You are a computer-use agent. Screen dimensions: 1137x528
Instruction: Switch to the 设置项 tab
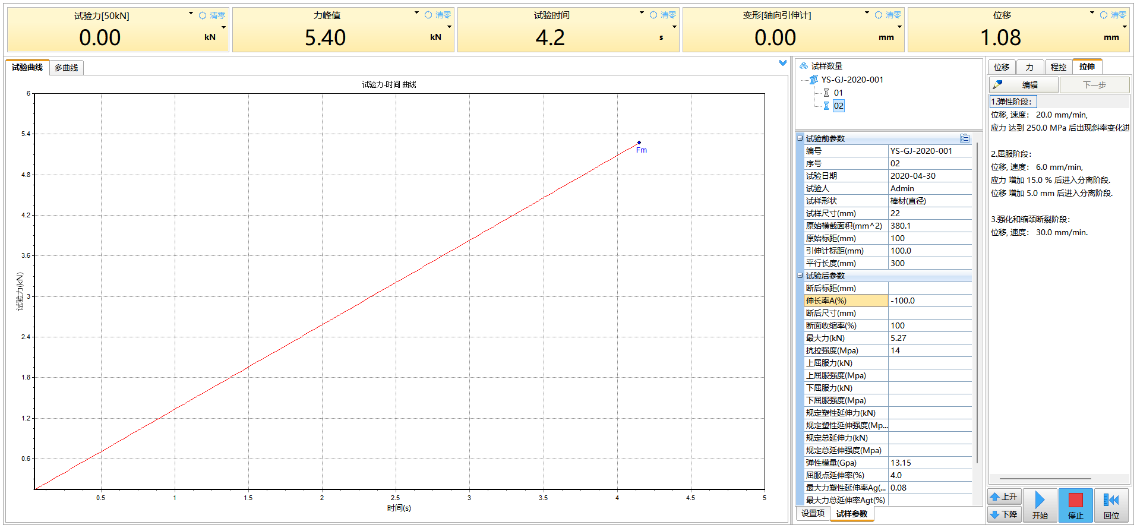click(x=813, y=514)
